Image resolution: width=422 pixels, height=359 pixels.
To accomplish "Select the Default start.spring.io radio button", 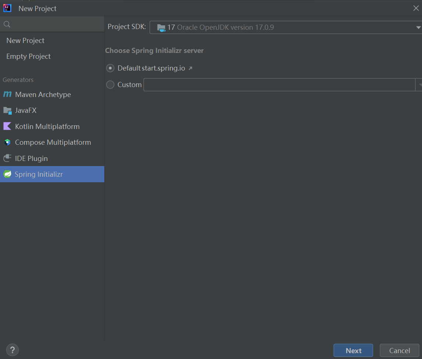I will [110, 68].
